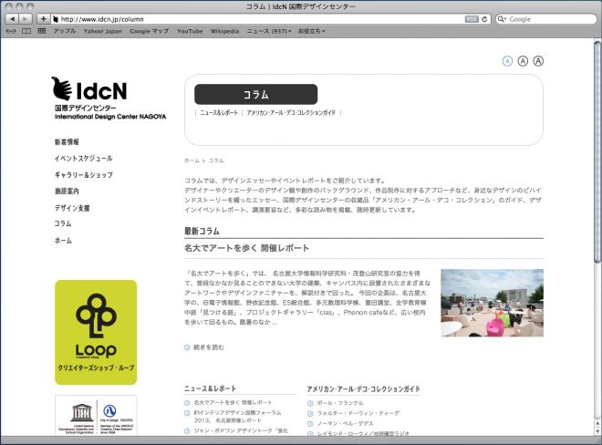Image resolution: width=602 pixels, height=445 pixels.
Task: Select the medium font size A button
Action: (523, 61)
